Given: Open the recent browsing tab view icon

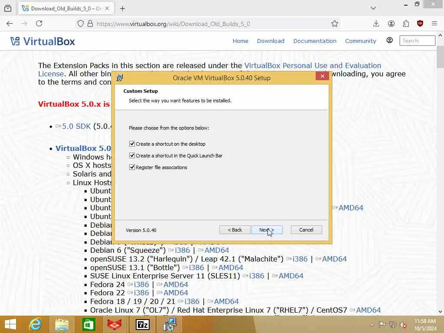Looking at the screenshot, I should click(8, 9).
